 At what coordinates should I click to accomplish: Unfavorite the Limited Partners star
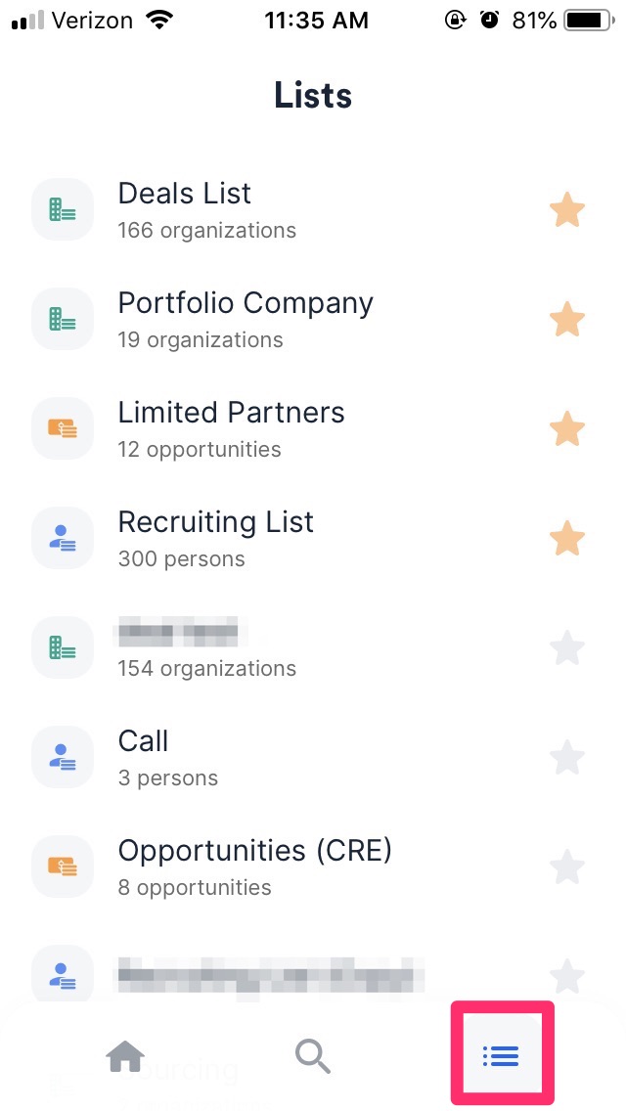(567, 427)
